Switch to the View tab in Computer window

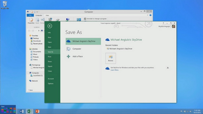pyautogui.click(x=47, y=15)
